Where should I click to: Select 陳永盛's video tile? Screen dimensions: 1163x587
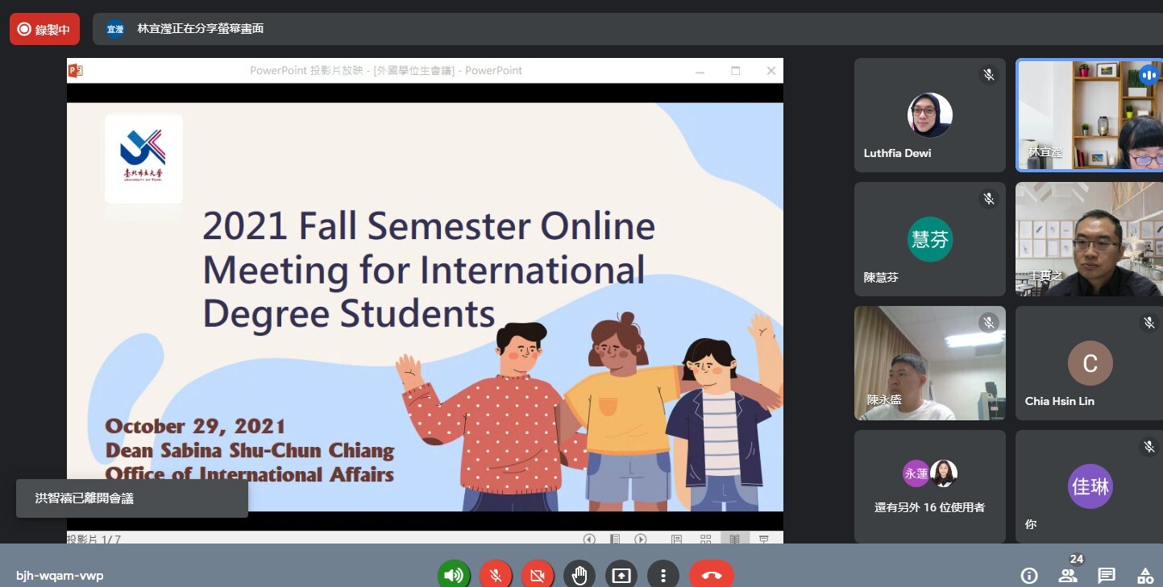point(930,363)
